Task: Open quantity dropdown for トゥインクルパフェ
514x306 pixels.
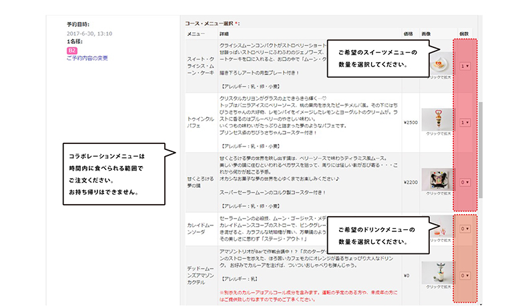Action: click(465, 123)
